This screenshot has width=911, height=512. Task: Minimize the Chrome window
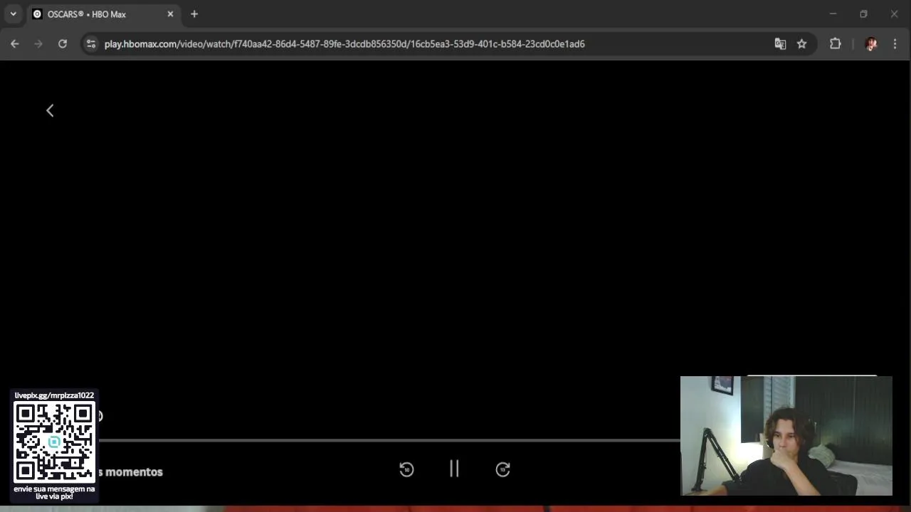pos(833,14)
